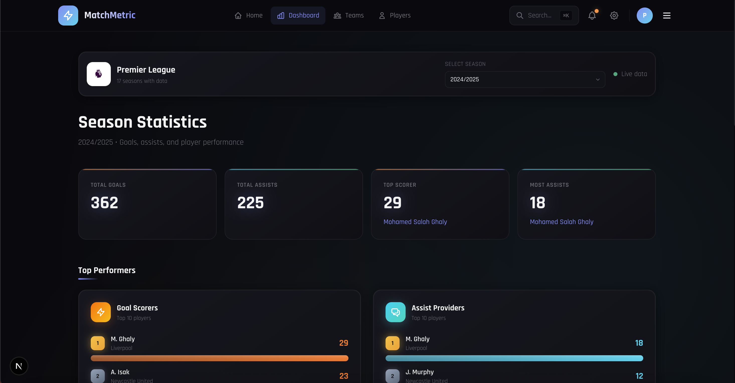The width and height of the screenshot is (735, 383).
Task: Click Mohamed Salah Ghaly under Most Assists
Action: click(x=561, y=222)
